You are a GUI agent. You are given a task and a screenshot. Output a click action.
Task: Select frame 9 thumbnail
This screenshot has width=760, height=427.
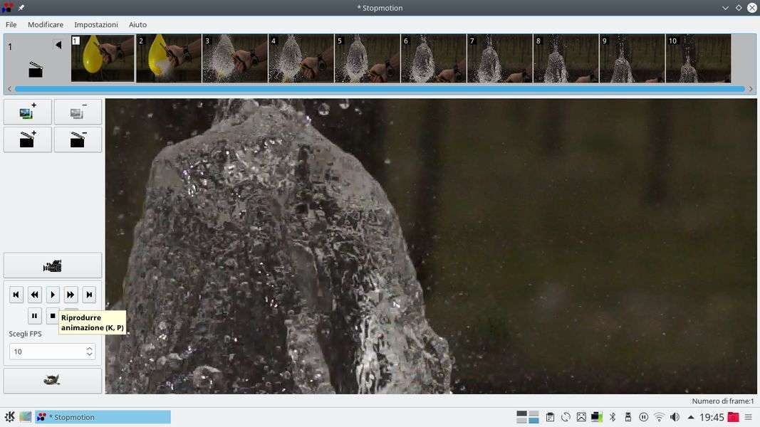(632, 58)
